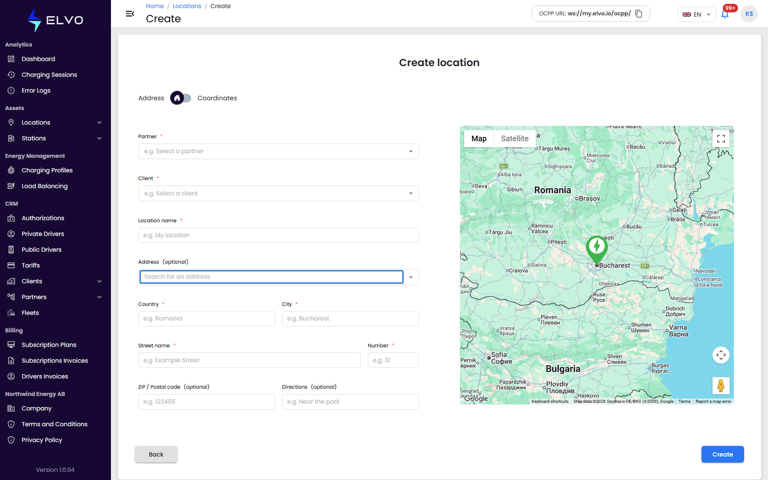Image resolution: width=768 pixels, height=480 pixels.
Task: Click the green charger map marker
Action: click(597, 250)
